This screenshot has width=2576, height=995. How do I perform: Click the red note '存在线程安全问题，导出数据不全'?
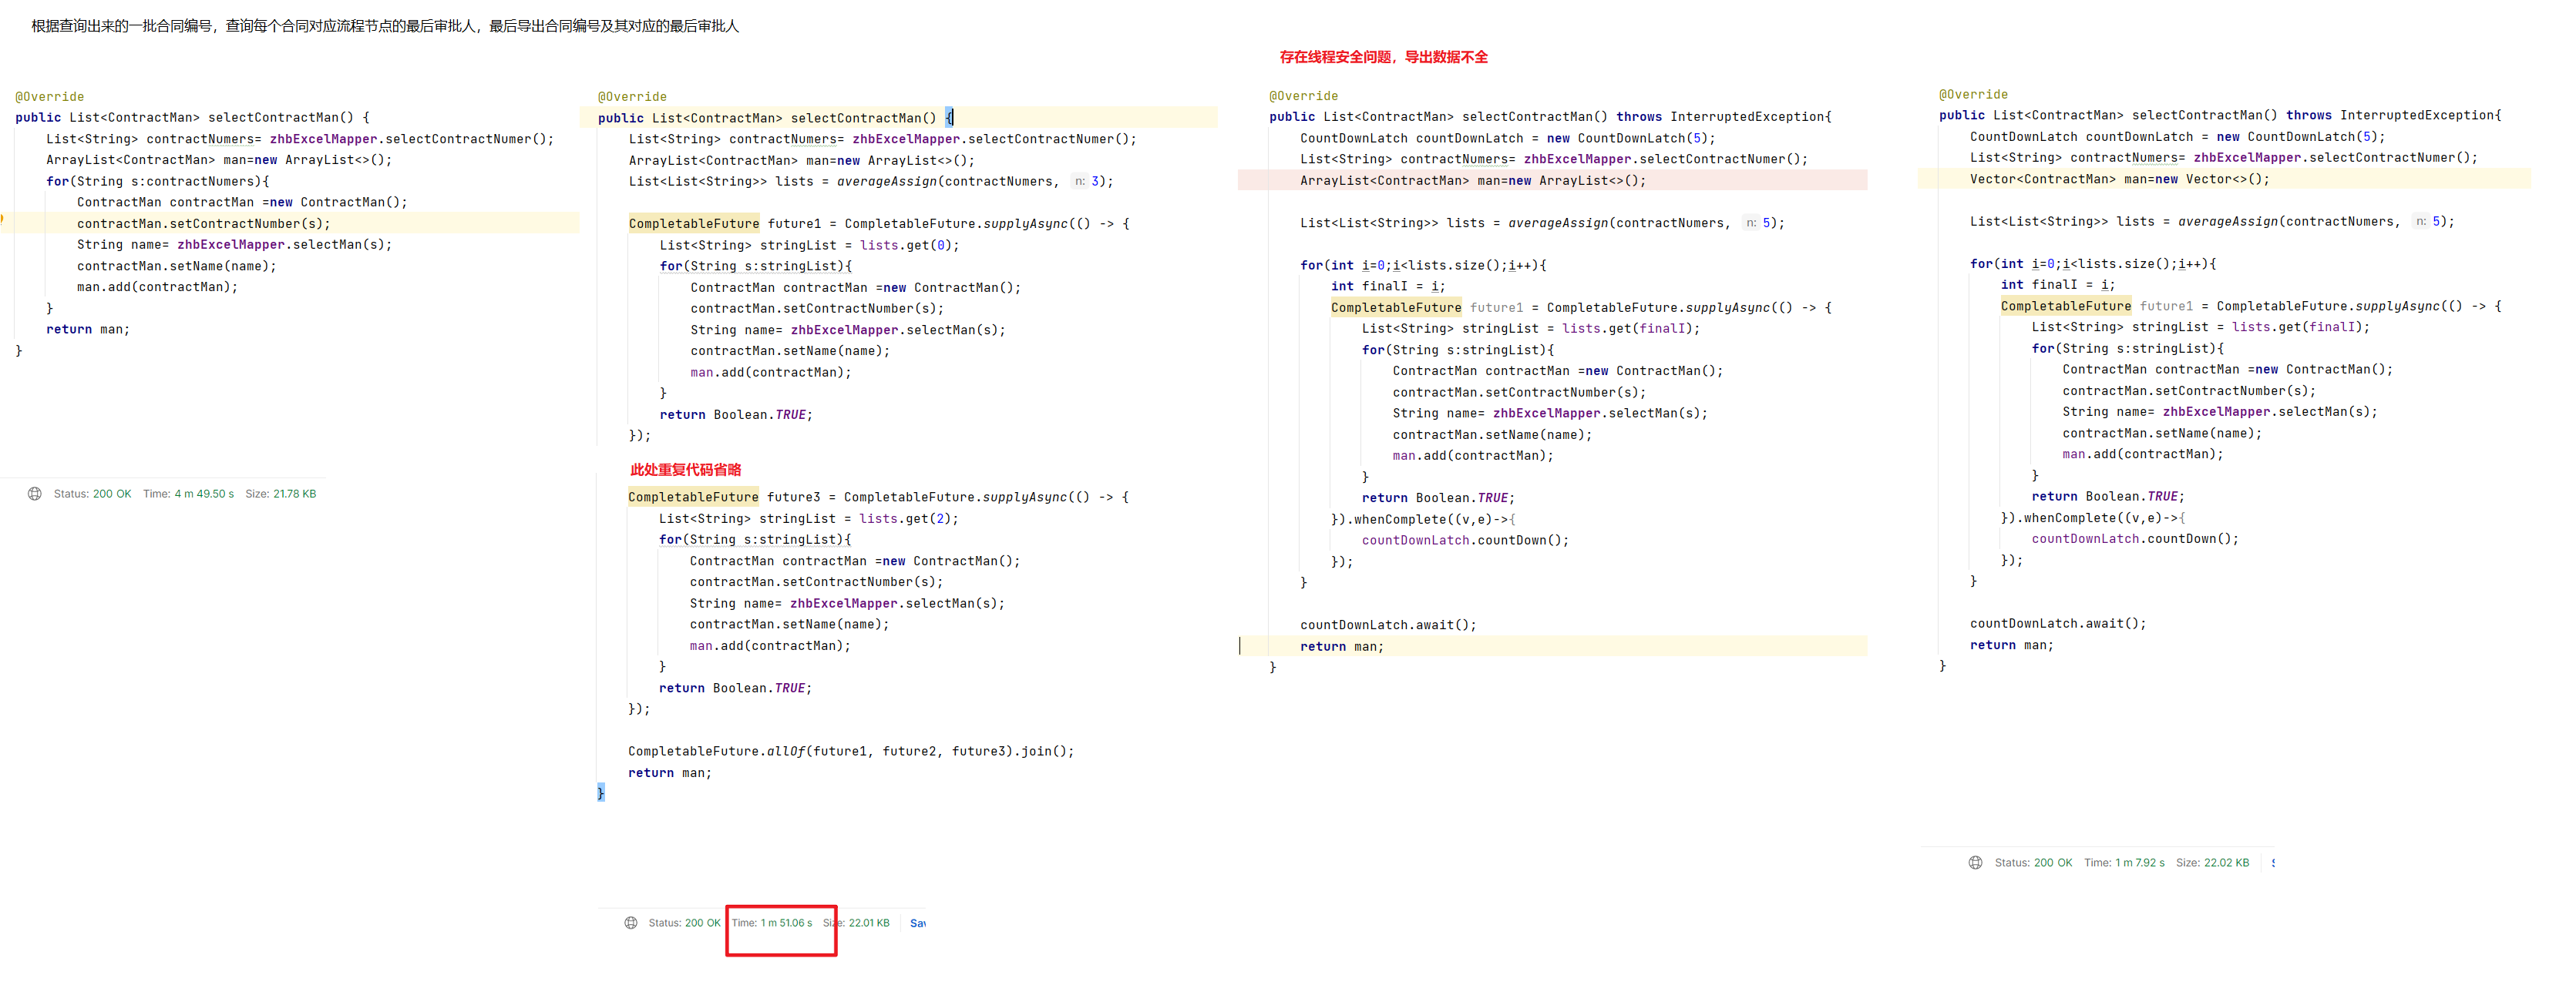[x=1383, y=57]
